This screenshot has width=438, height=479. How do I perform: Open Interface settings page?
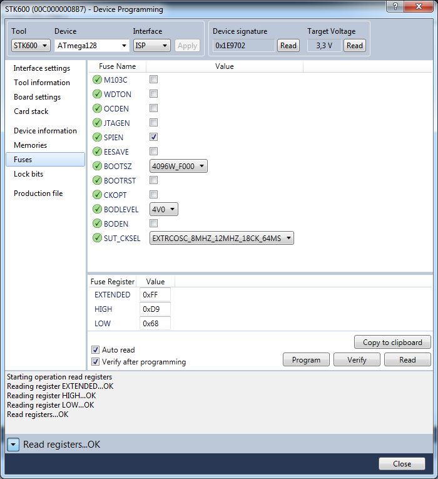42,68
